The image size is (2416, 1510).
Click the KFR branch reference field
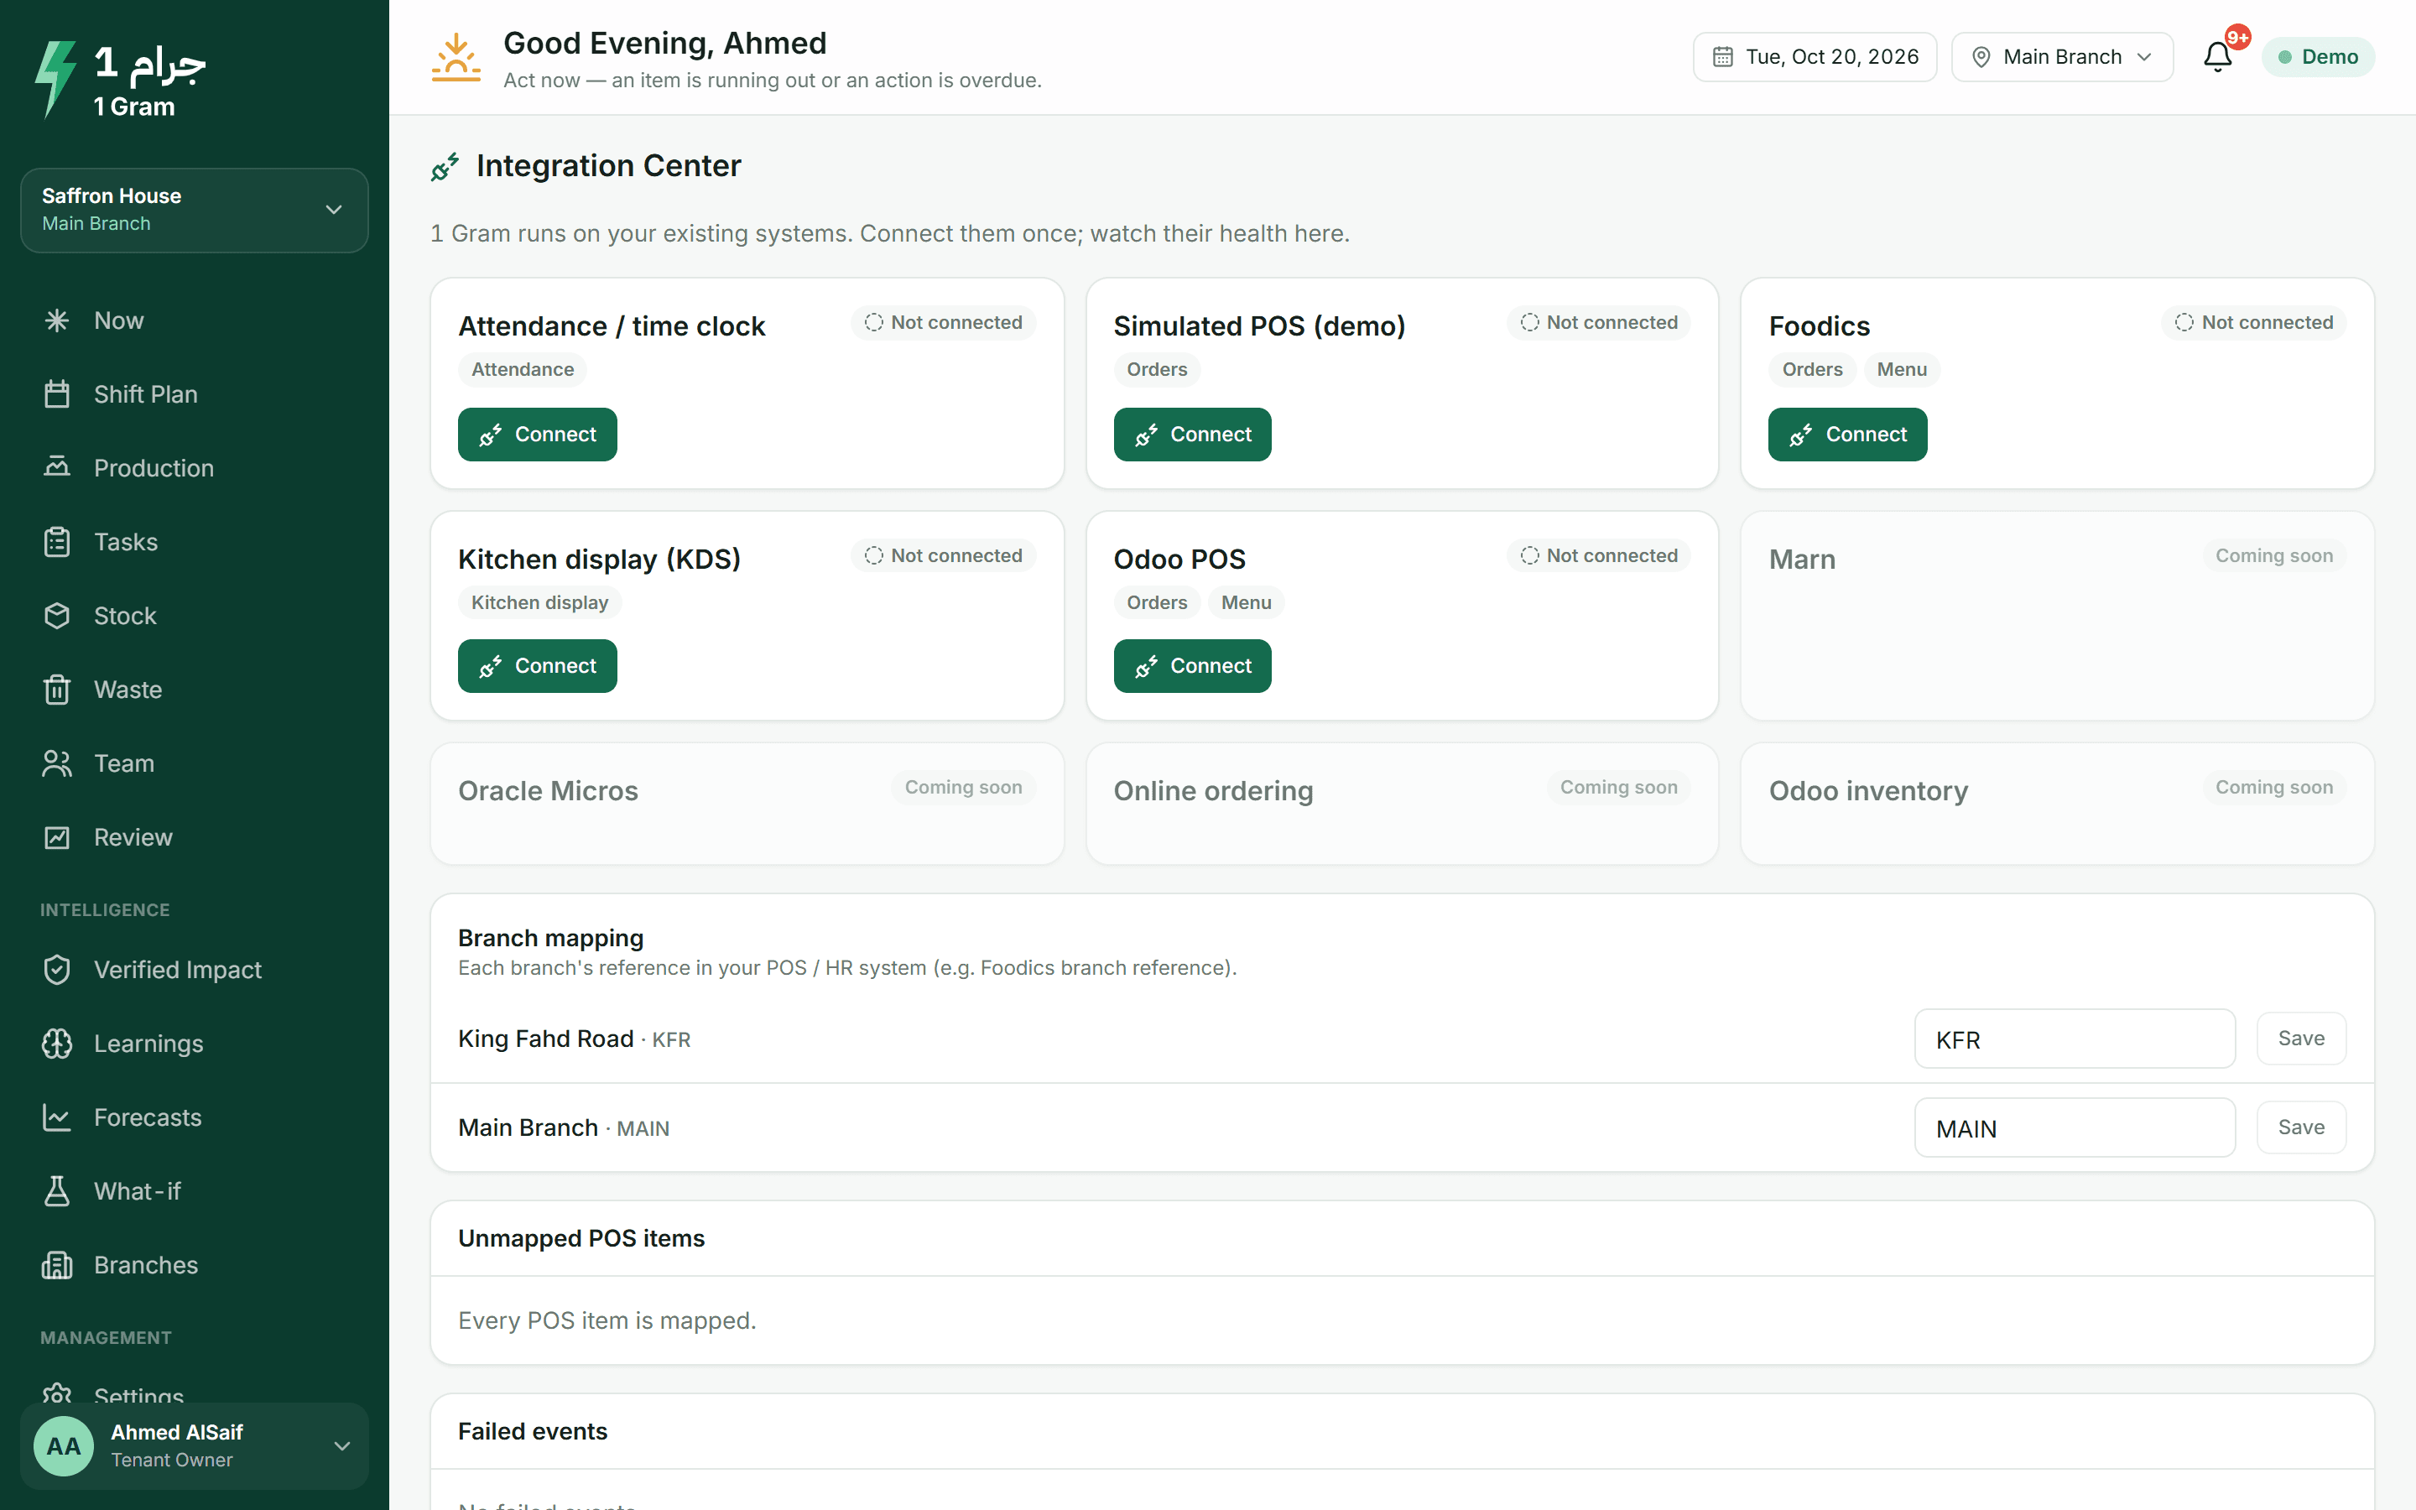point(2074,1039)
